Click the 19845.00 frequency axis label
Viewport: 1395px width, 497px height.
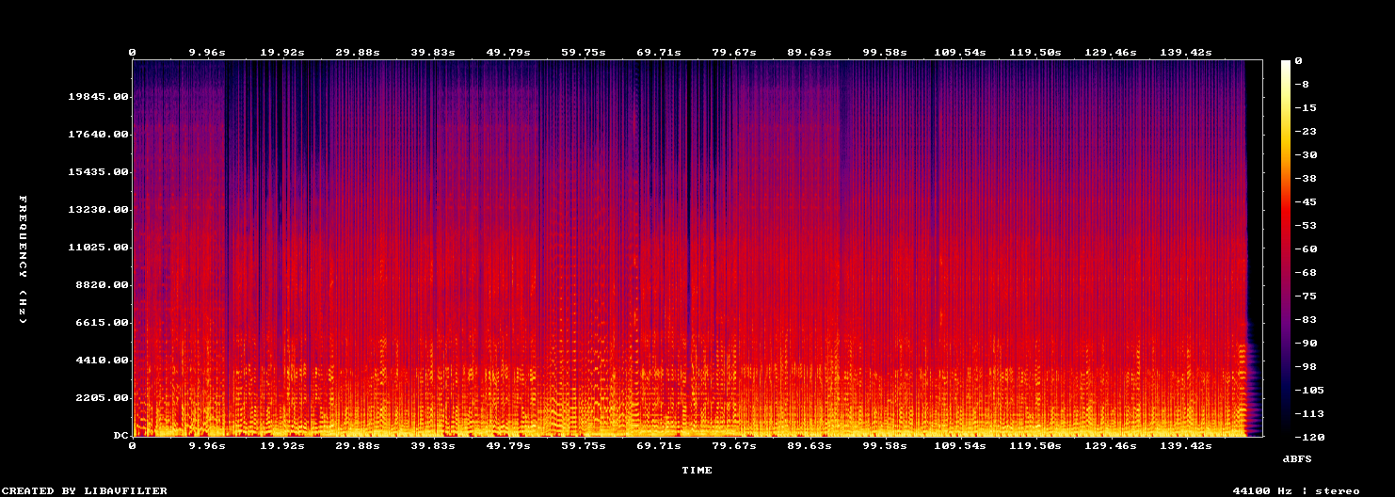click(x=98, y=97)
